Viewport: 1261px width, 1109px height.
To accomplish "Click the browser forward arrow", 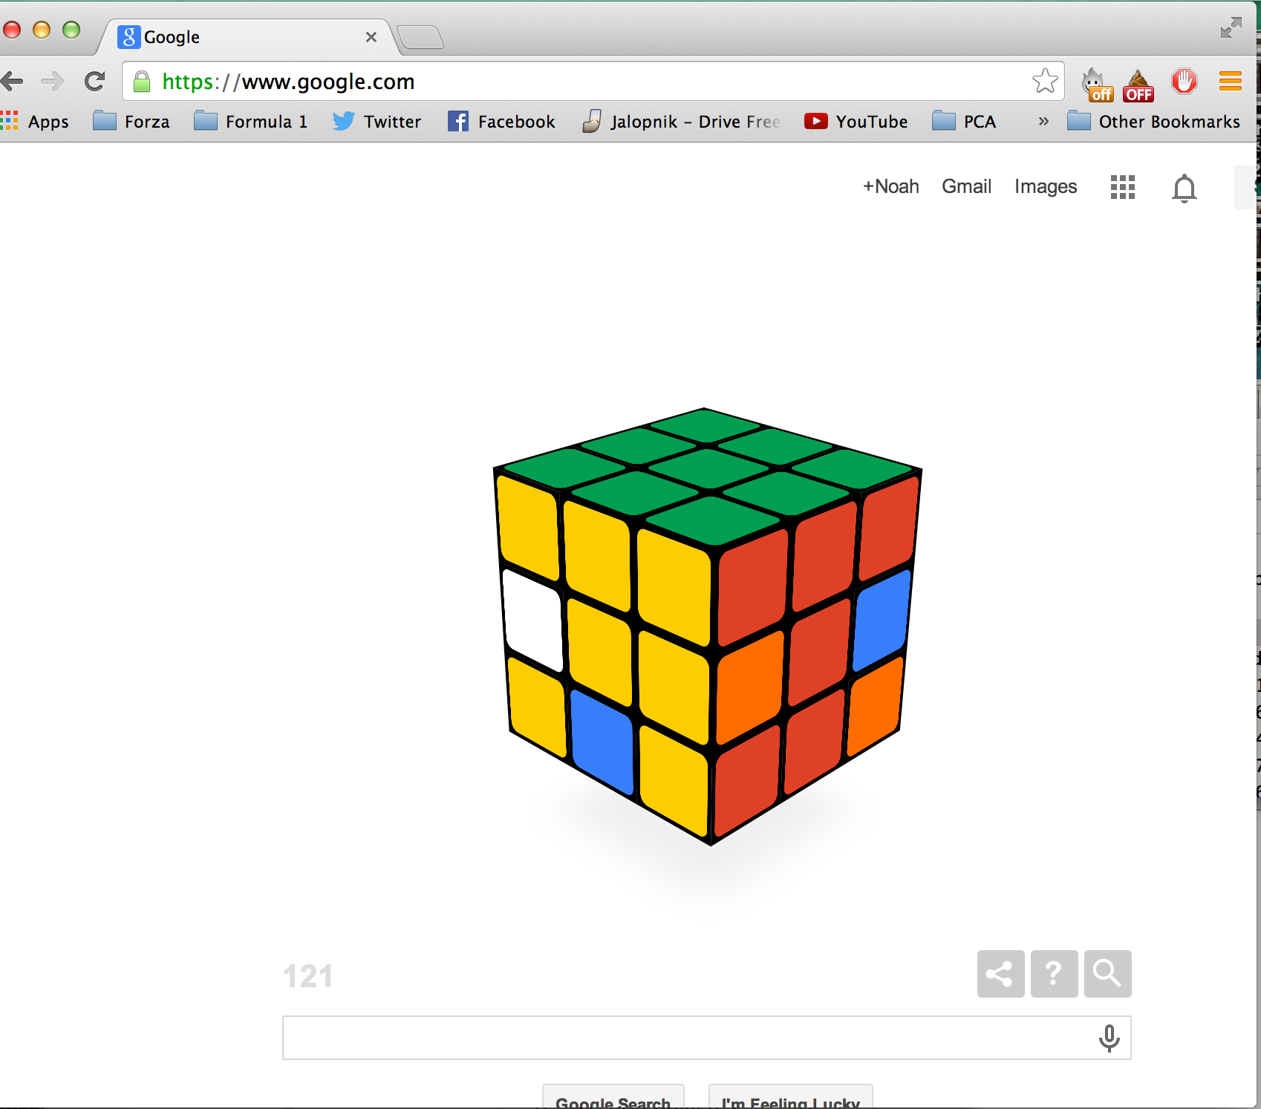I will pos(52,81).
